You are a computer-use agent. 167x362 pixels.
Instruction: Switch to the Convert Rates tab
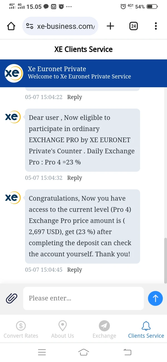click(x=21, y=329)
